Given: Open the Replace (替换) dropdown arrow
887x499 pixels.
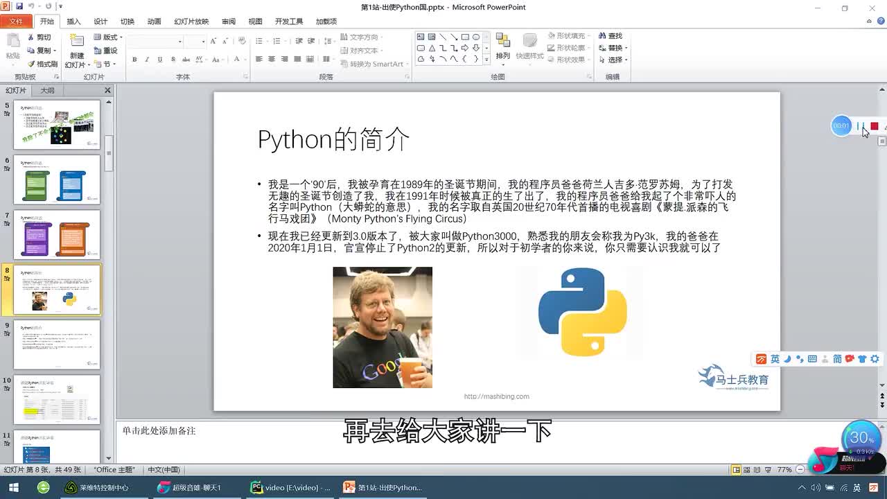Looking at the screenshot, I should [626, 48].
